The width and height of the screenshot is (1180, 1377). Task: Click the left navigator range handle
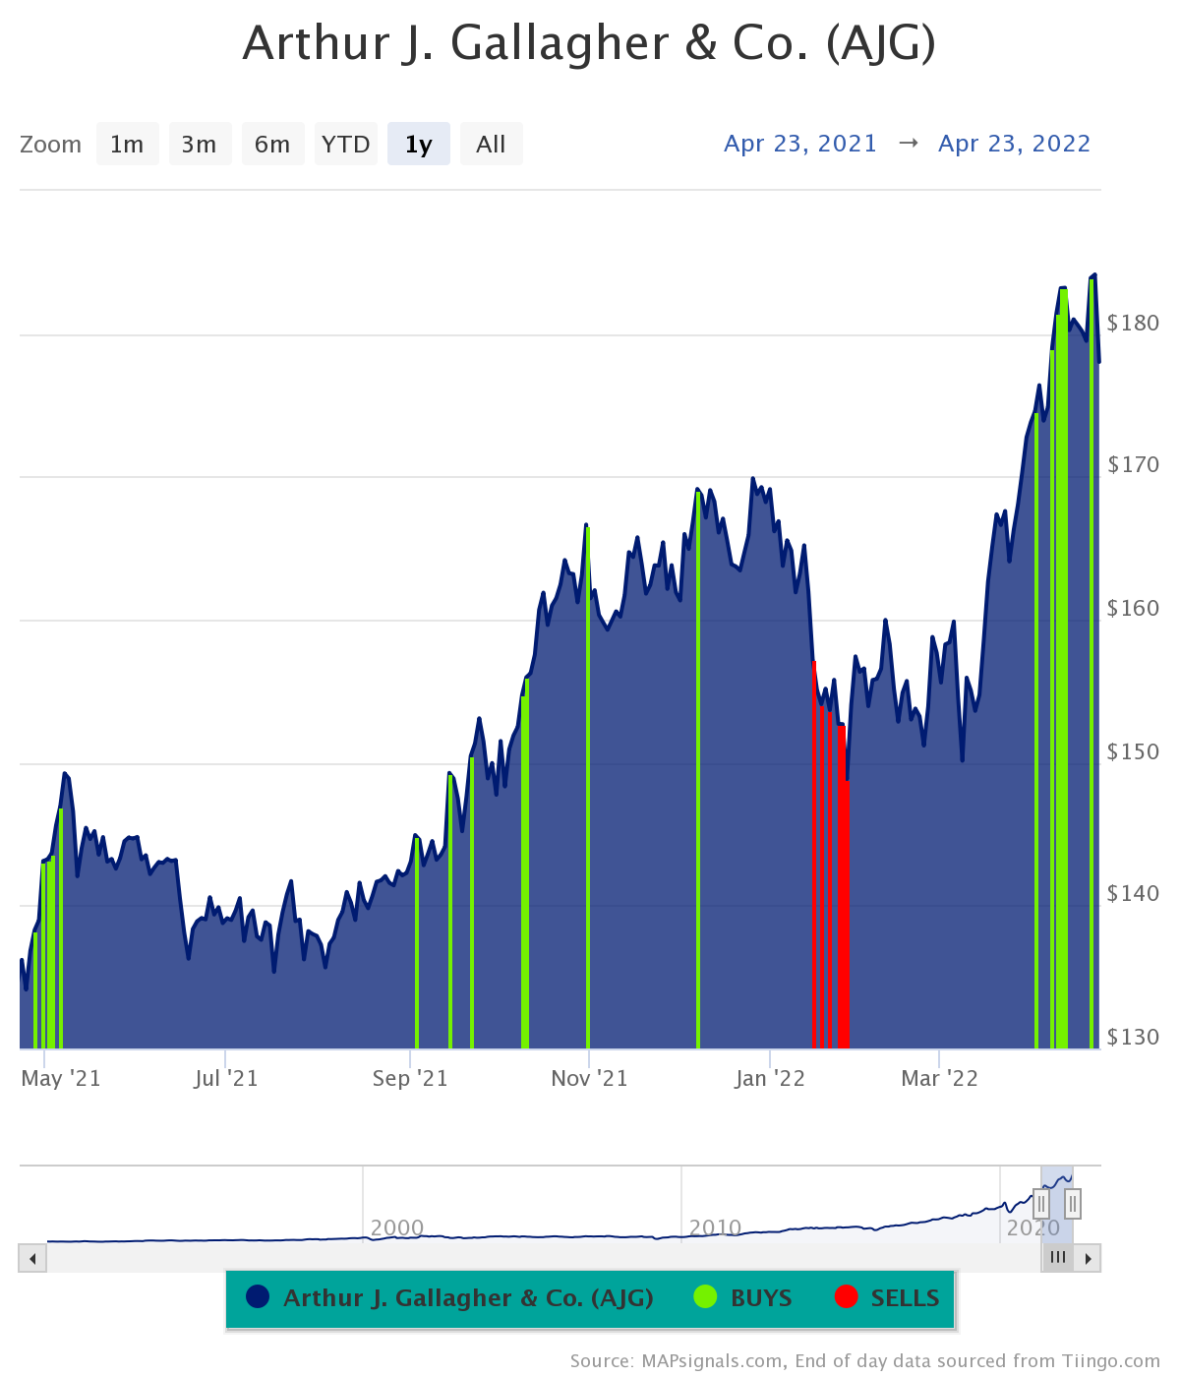[1041, 1203]
